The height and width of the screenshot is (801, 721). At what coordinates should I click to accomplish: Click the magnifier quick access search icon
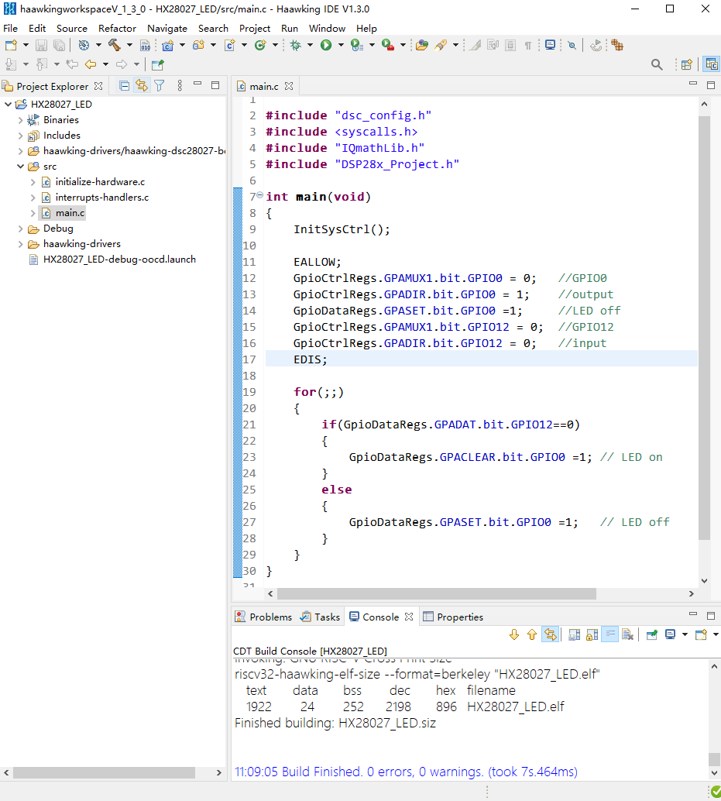(x=657, y=64)
